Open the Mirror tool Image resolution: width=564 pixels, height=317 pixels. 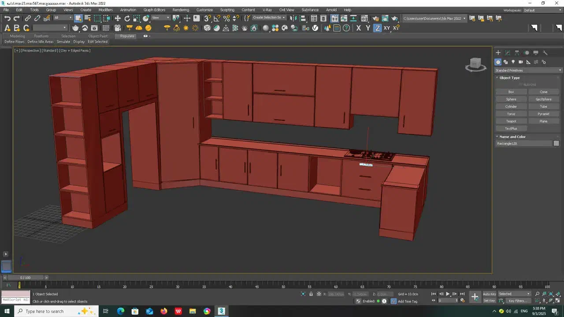tap(294, 18)
